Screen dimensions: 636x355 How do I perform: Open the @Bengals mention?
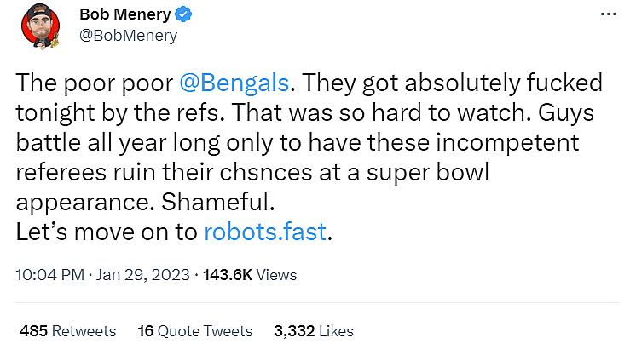click(x=236, y=83)
